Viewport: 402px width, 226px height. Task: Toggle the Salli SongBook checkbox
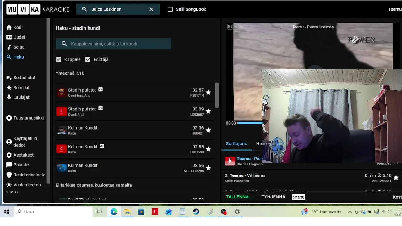coord(170,9)
